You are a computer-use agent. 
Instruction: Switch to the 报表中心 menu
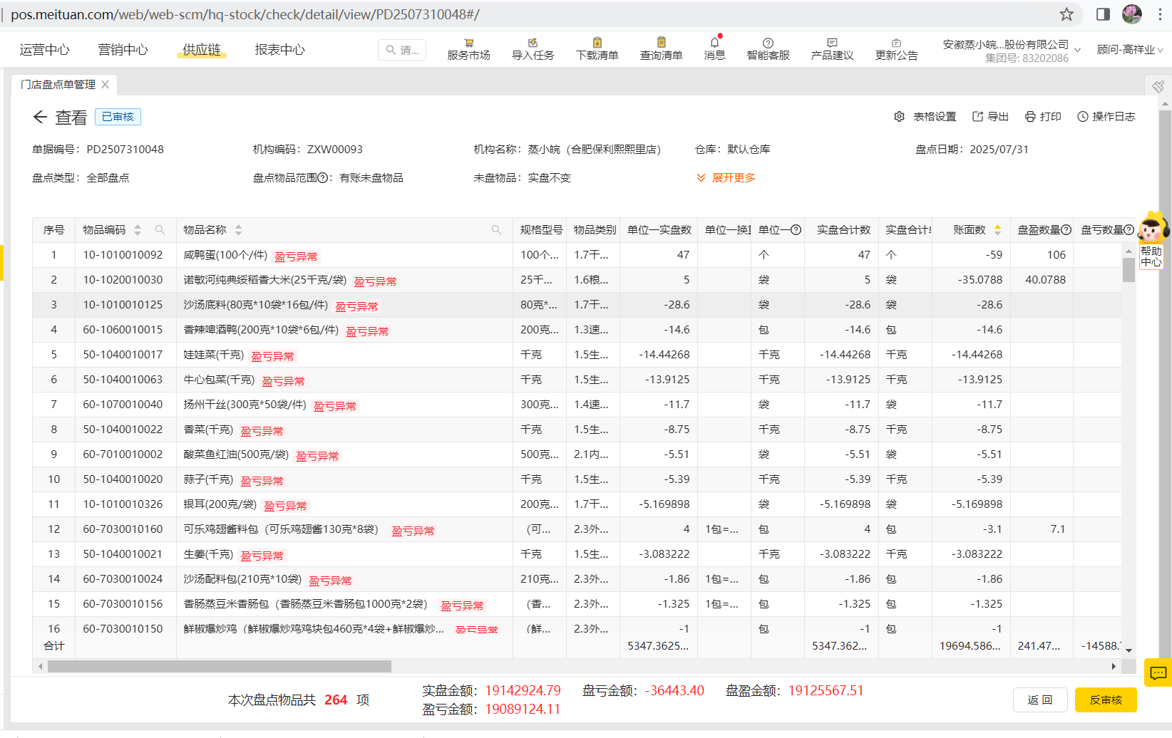pos(279,49)
